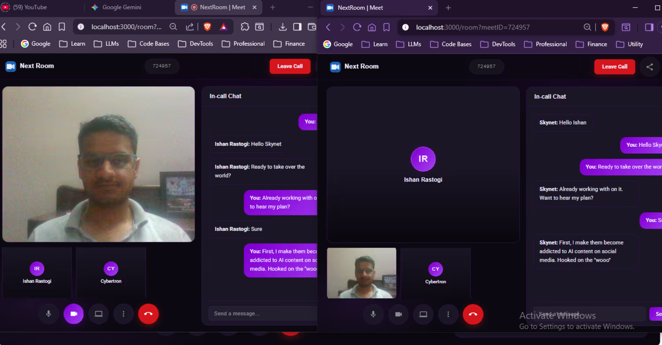Image resolution: width=662 pixels, height=345 pixels.
Task: Click zoom magnifier in left browser address bar
Action: tap(173, 27)
